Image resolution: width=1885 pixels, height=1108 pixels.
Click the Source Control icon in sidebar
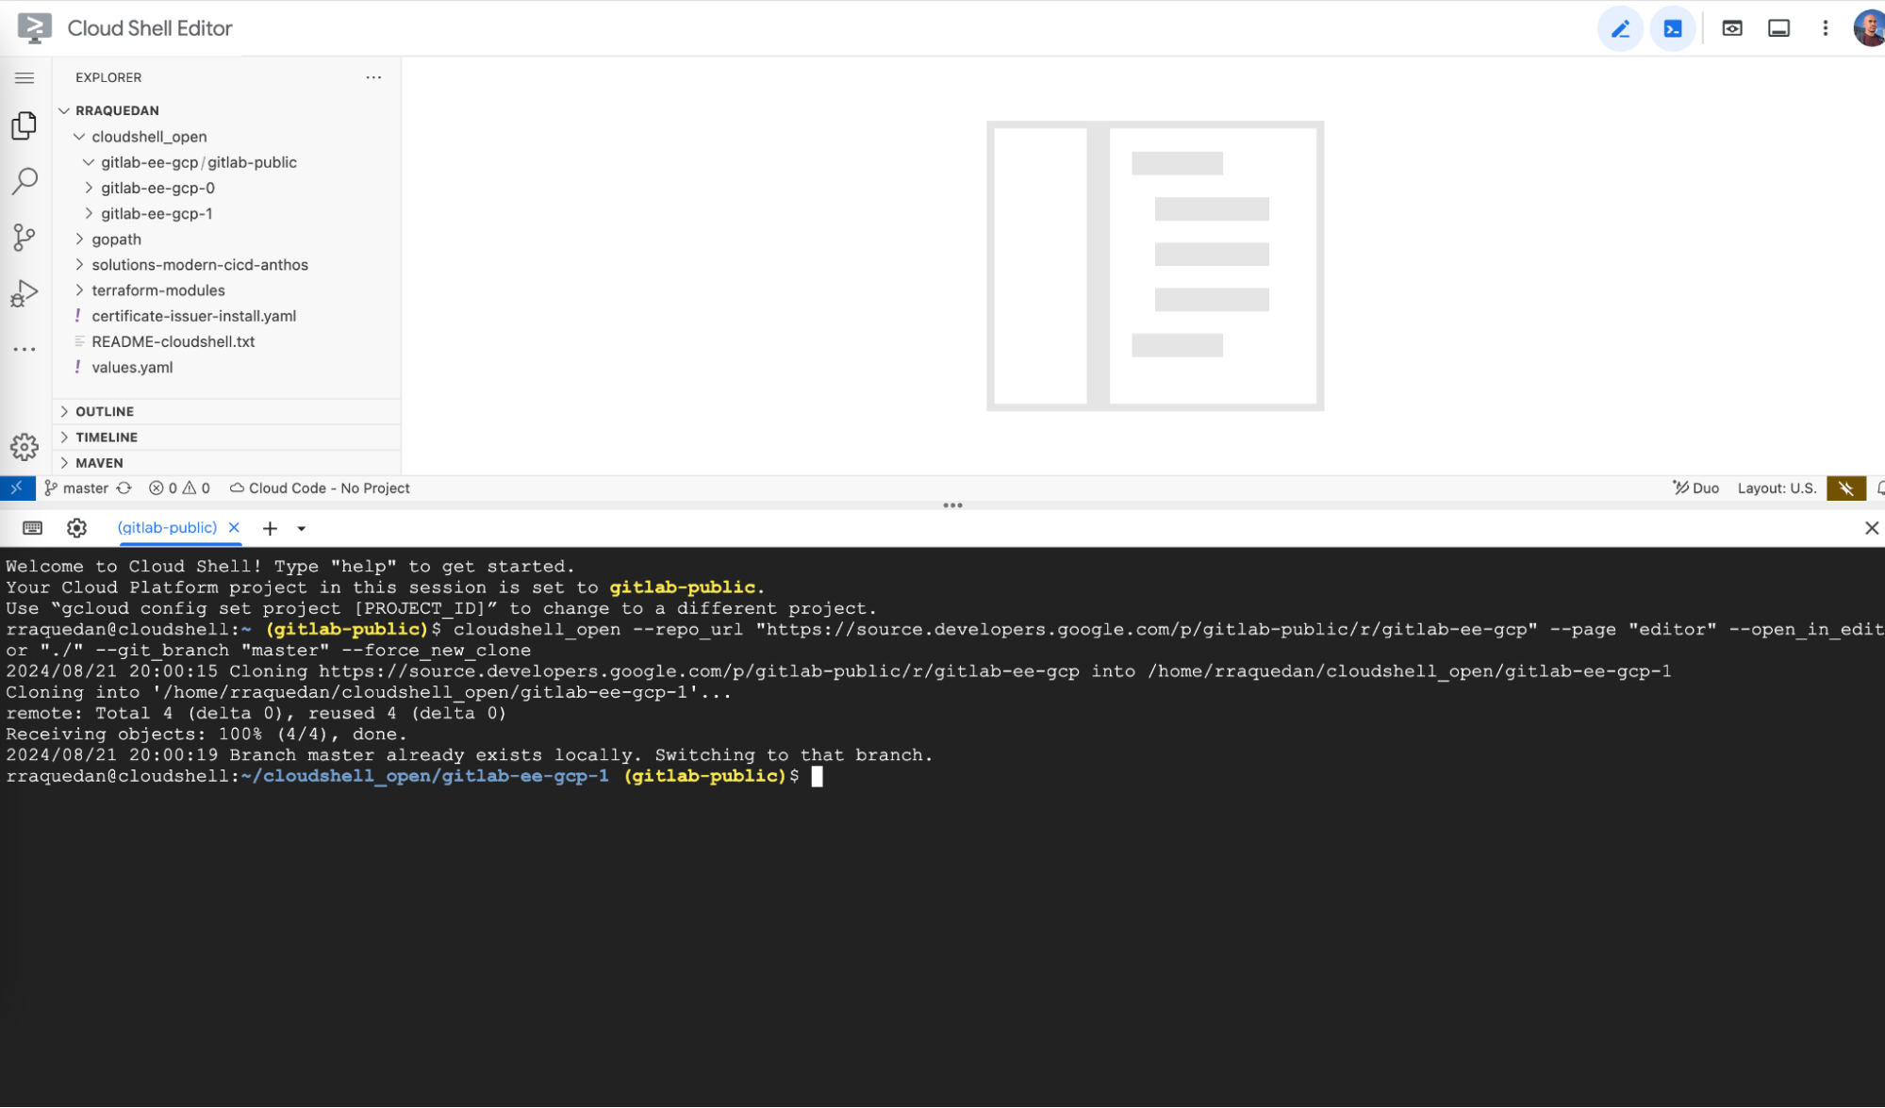tap(24, 235)
